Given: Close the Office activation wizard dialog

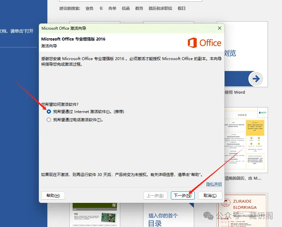Looking at the screenshot, I should [x=220, y=28].
